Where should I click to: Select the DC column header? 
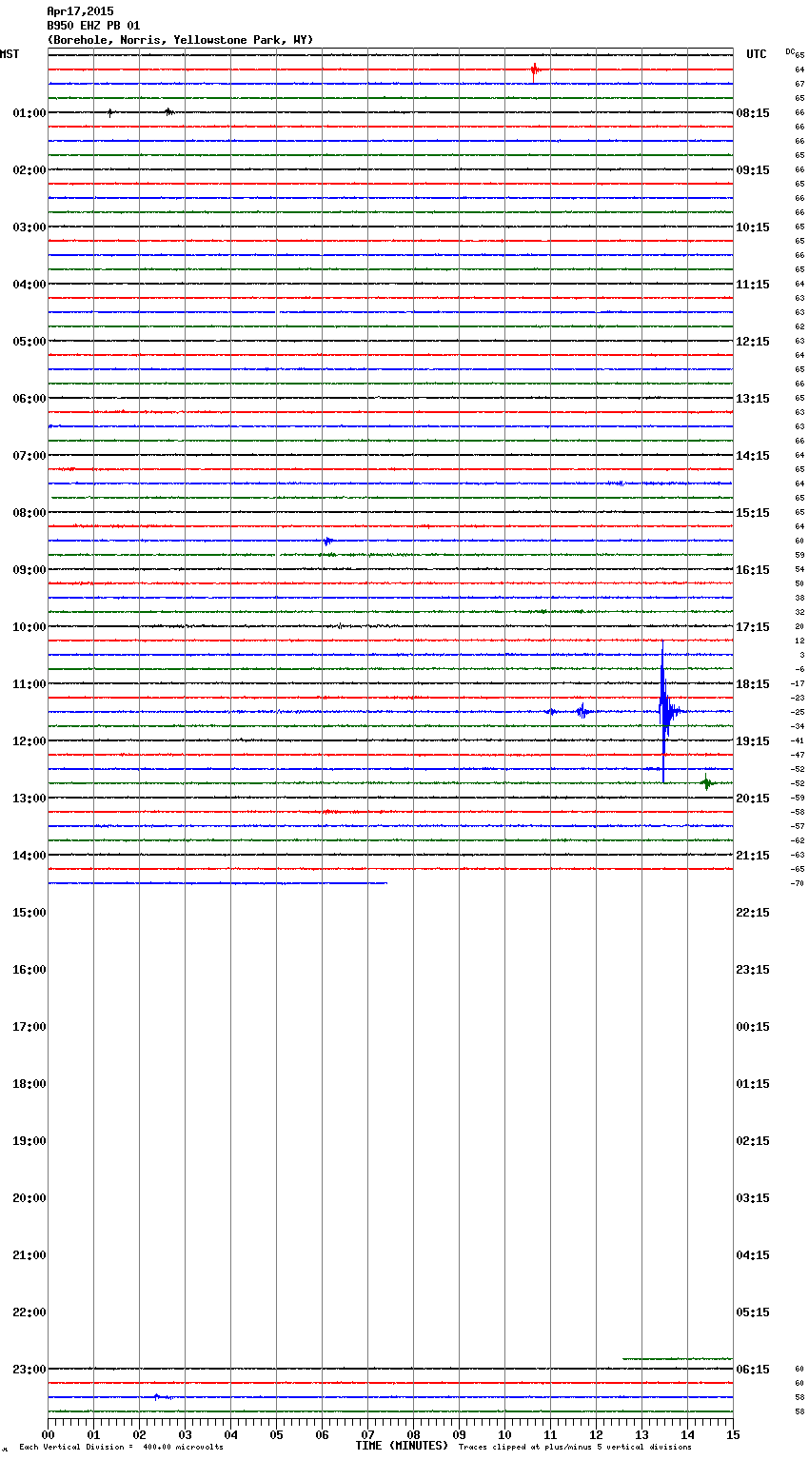(x=790, y=51)
